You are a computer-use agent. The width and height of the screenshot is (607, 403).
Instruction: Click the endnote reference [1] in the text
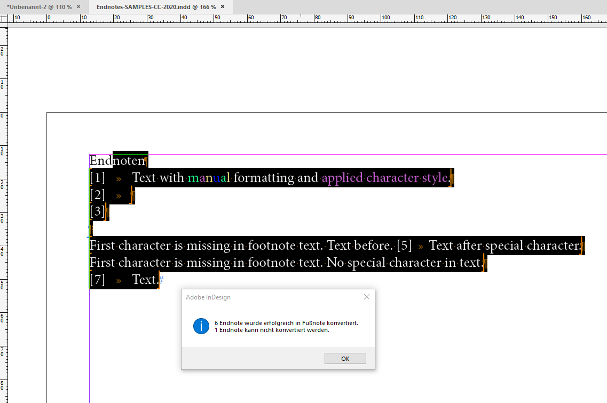pyautogui.click(x=97, y=178)
